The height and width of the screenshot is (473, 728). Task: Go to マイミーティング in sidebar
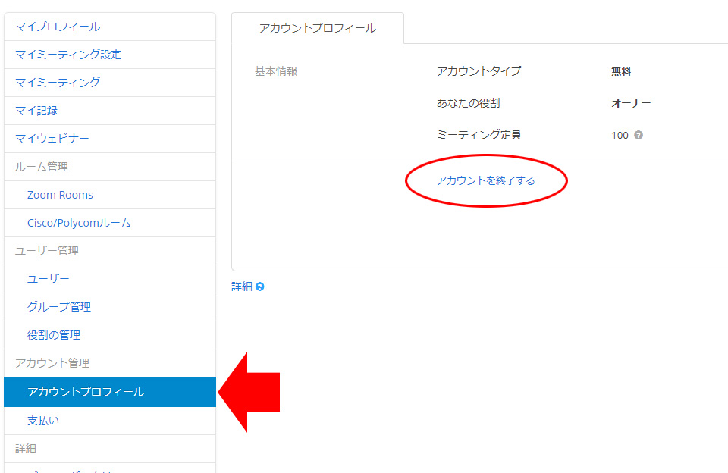click(x=58, y=83)
